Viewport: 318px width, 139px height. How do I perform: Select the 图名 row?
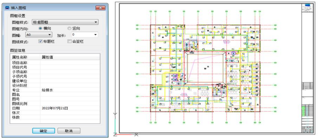tap(55, 95)
